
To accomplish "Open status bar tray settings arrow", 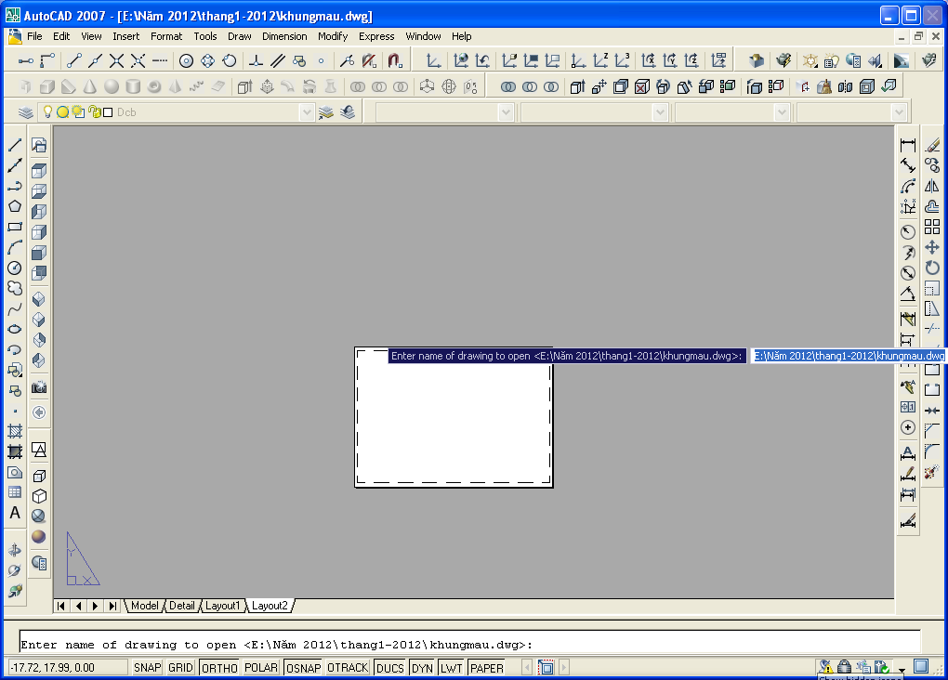I will click(x=902, y=670).
